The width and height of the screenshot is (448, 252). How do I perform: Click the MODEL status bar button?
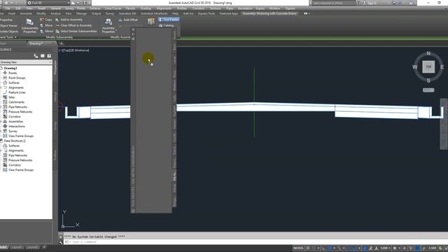(x=298, y=248)
